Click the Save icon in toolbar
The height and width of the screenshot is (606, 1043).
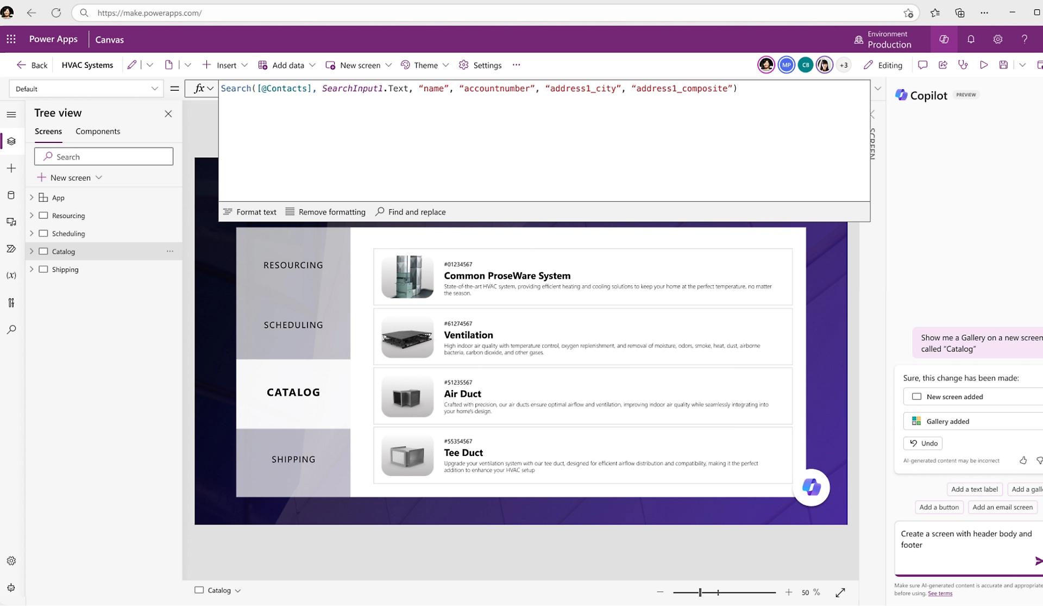click(1003, 65)
